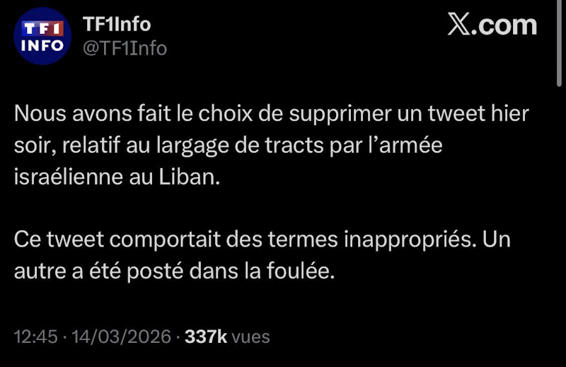566x367 pixels.
Task: Click the tricolor TF1 letters in avatar
Action: pos(42,28)
